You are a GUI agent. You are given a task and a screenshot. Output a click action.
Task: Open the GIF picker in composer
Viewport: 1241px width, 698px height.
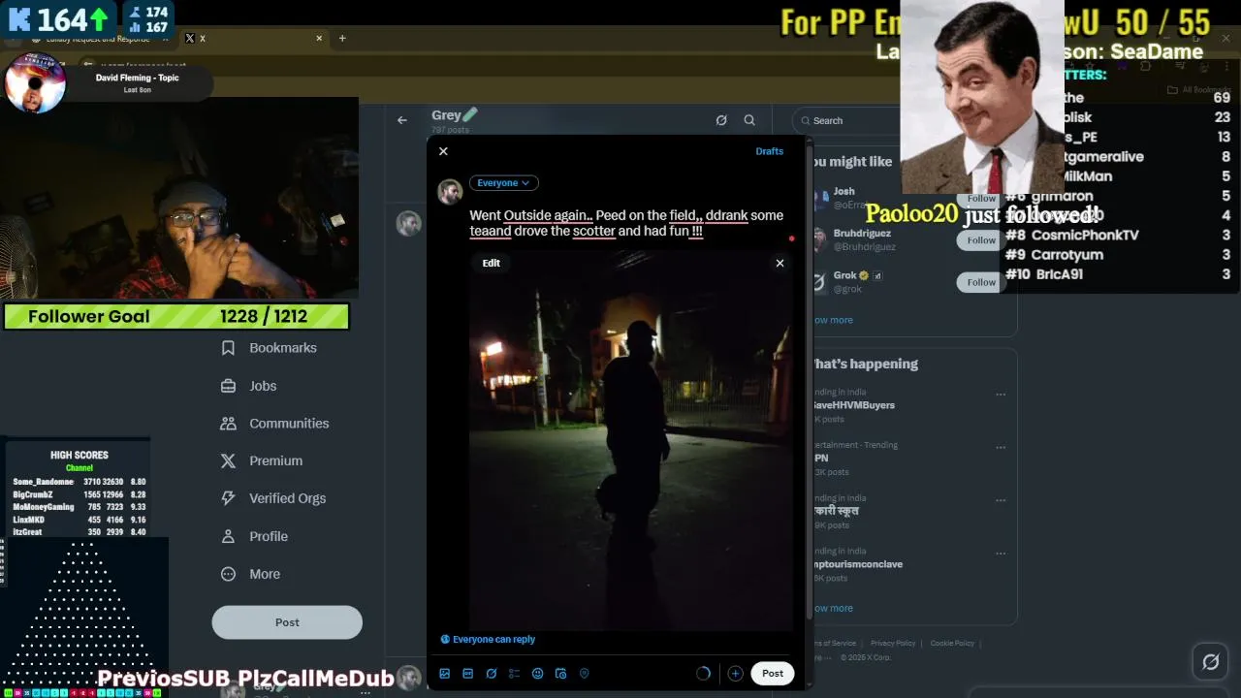pyautogui.click(x=468, y=674)
